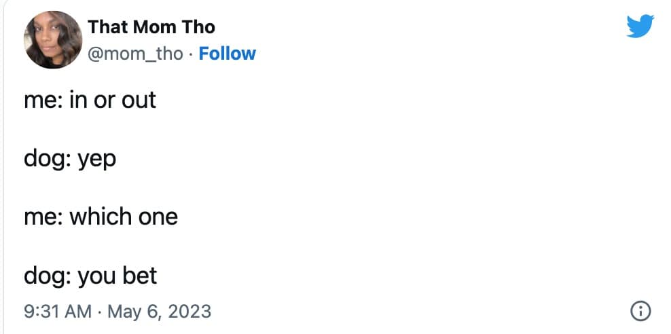Open the tweet timestamp 9:31 AM
The height and width of the screenshot is (334, 671).
pyautogui.click(x=57, y=312)
